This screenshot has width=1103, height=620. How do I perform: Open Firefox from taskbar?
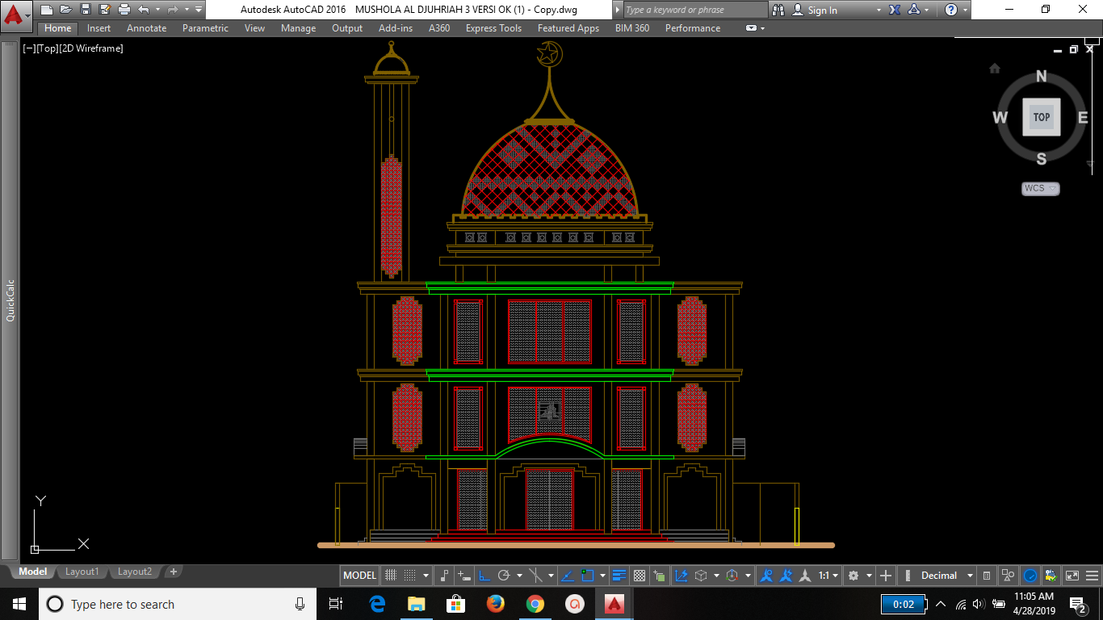(495, 604)
